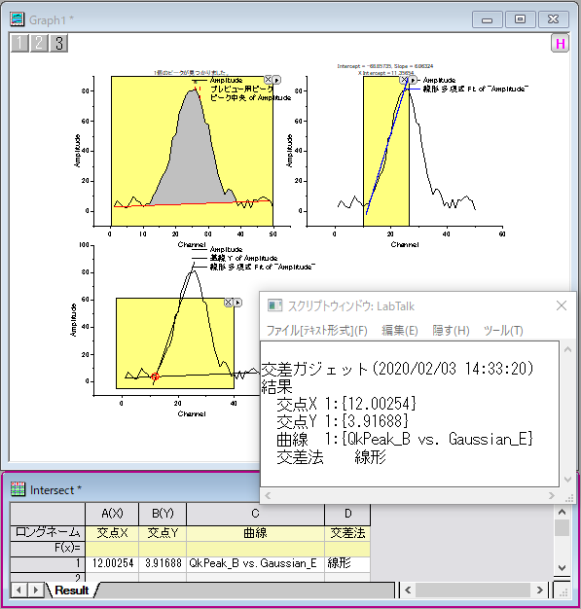Close the LabTalk script window
The image size is (581, 609).
pyautogui.click(x=562, y=305)
